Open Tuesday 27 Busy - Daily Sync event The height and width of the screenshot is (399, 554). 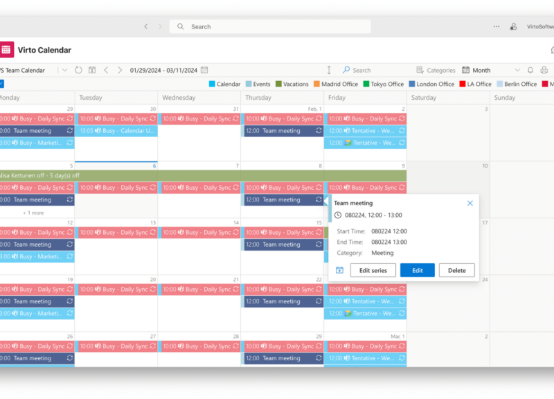[118, 346]
